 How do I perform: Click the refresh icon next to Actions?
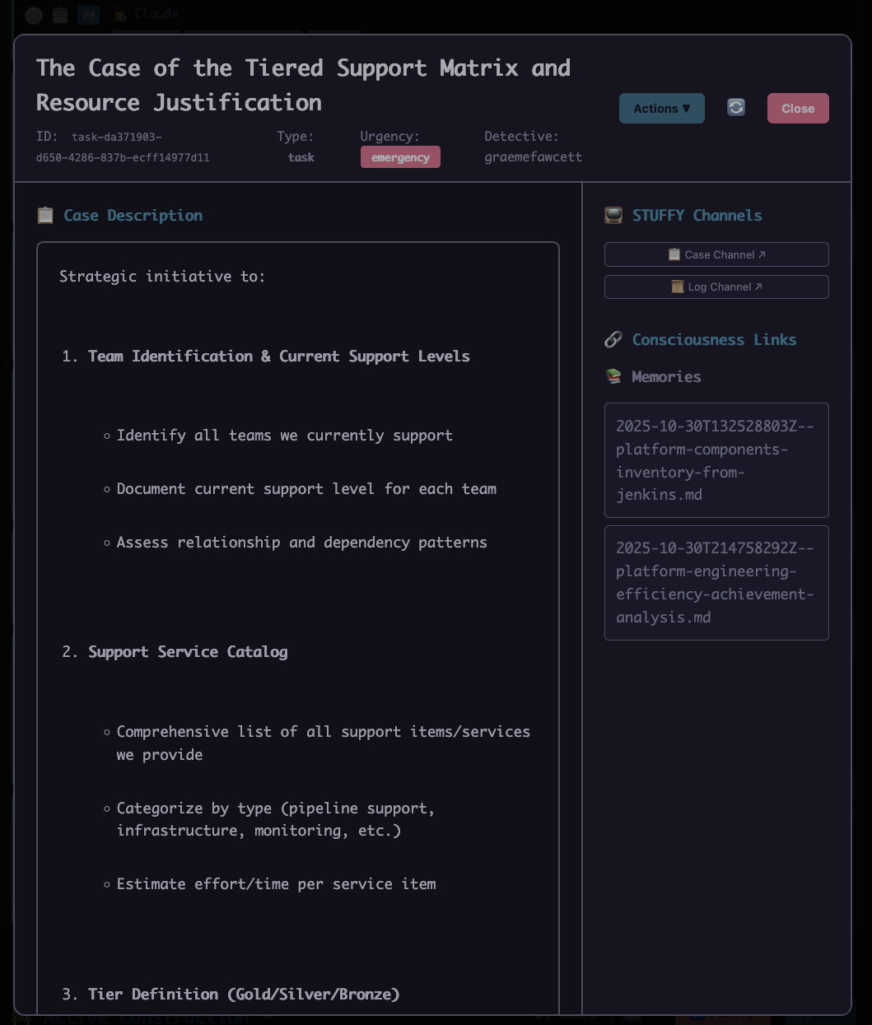(x=735, y=108)
